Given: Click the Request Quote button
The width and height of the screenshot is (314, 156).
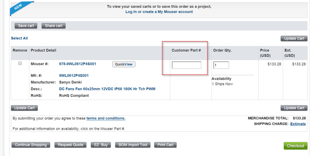Looking at the screenshot, I should pos(71,145).
